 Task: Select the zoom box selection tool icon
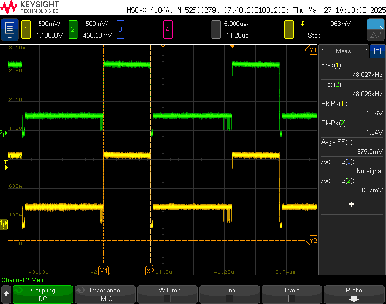375,24
